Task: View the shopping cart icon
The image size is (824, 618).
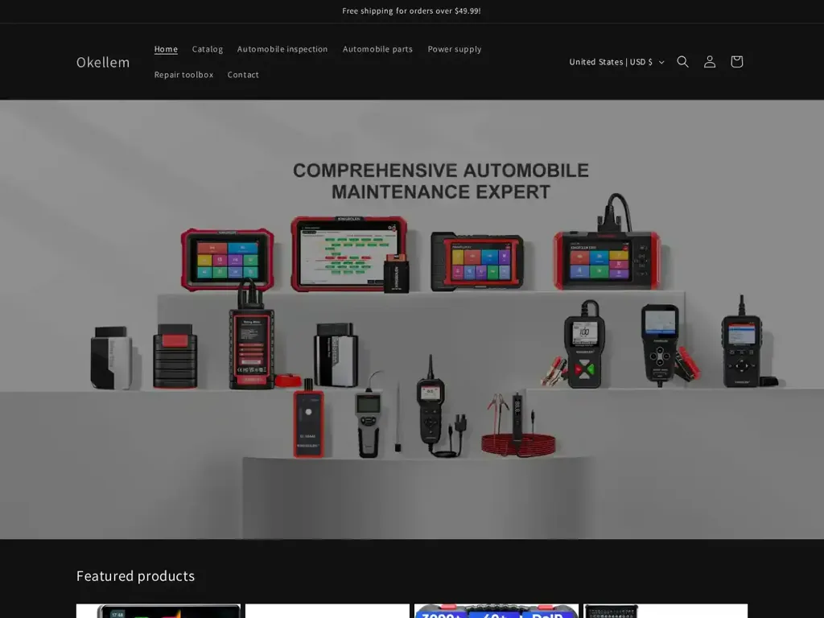Action: tap(736, 61)
